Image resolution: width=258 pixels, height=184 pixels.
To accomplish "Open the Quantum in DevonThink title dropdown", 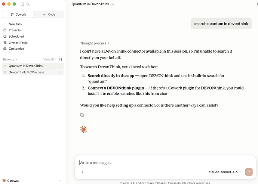I will click(93, 4).
